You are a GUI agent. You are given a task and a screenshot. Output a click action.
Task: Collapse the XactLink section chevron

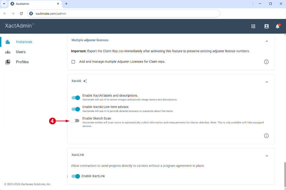(267, 156)
